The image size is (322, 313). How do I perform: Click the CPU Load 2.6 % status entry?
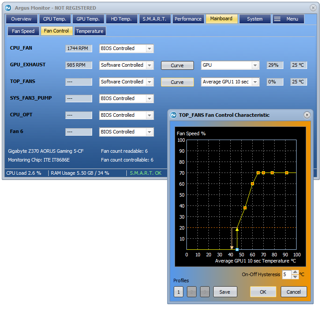(24, 173)
